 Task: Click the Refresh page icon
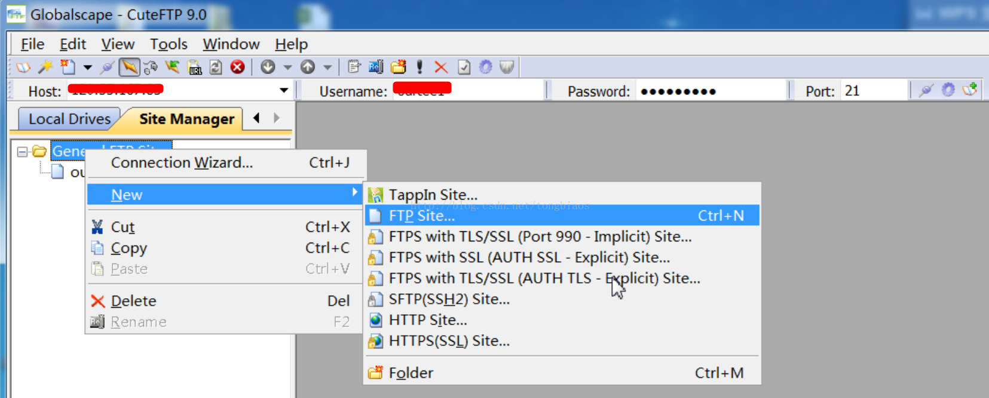pos(216,68)
